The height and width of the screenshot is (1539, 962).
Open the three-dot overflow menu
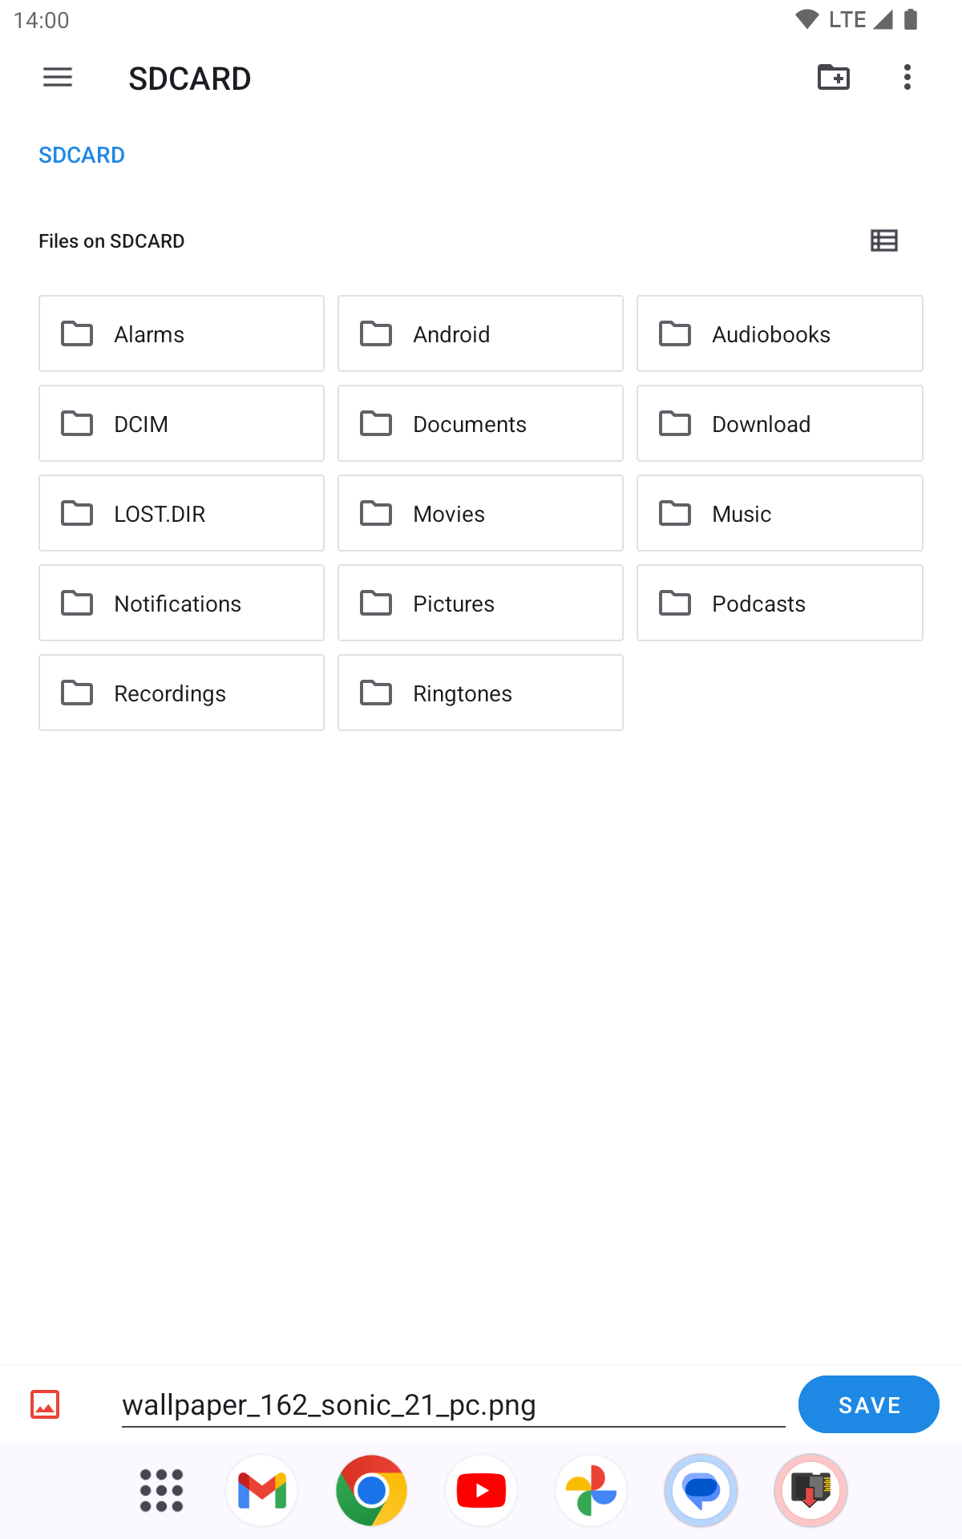click(907, 78)
